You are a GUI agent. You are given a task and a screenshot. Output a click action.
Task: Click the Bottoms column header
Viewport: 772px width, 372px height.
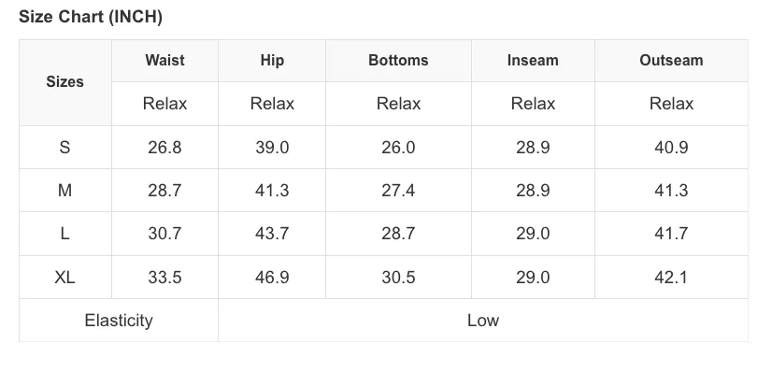(x=398, y=61)
